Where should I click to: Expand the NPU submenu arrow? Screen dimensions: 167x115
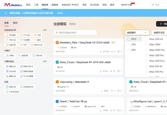tap(139, 39)
